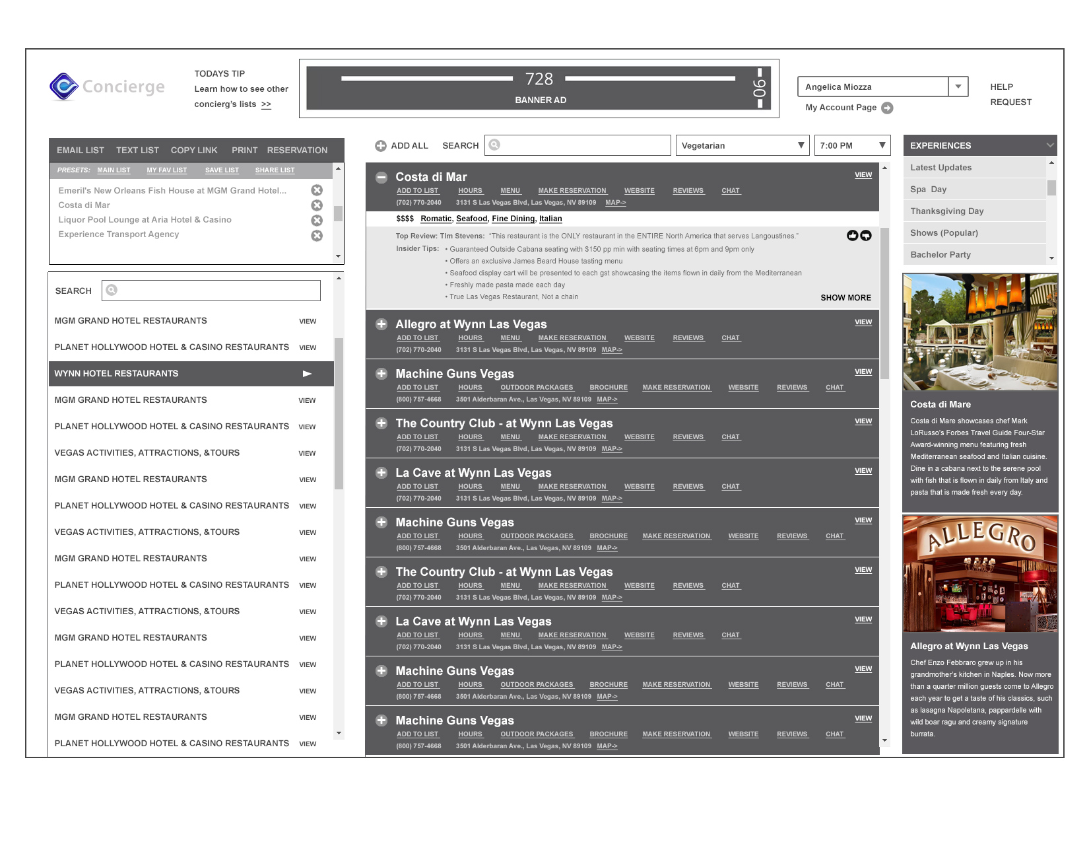Select Reservation in toolbar
Screen dimensions: 1089x842
pyautogui.click(x=297, y=151)
